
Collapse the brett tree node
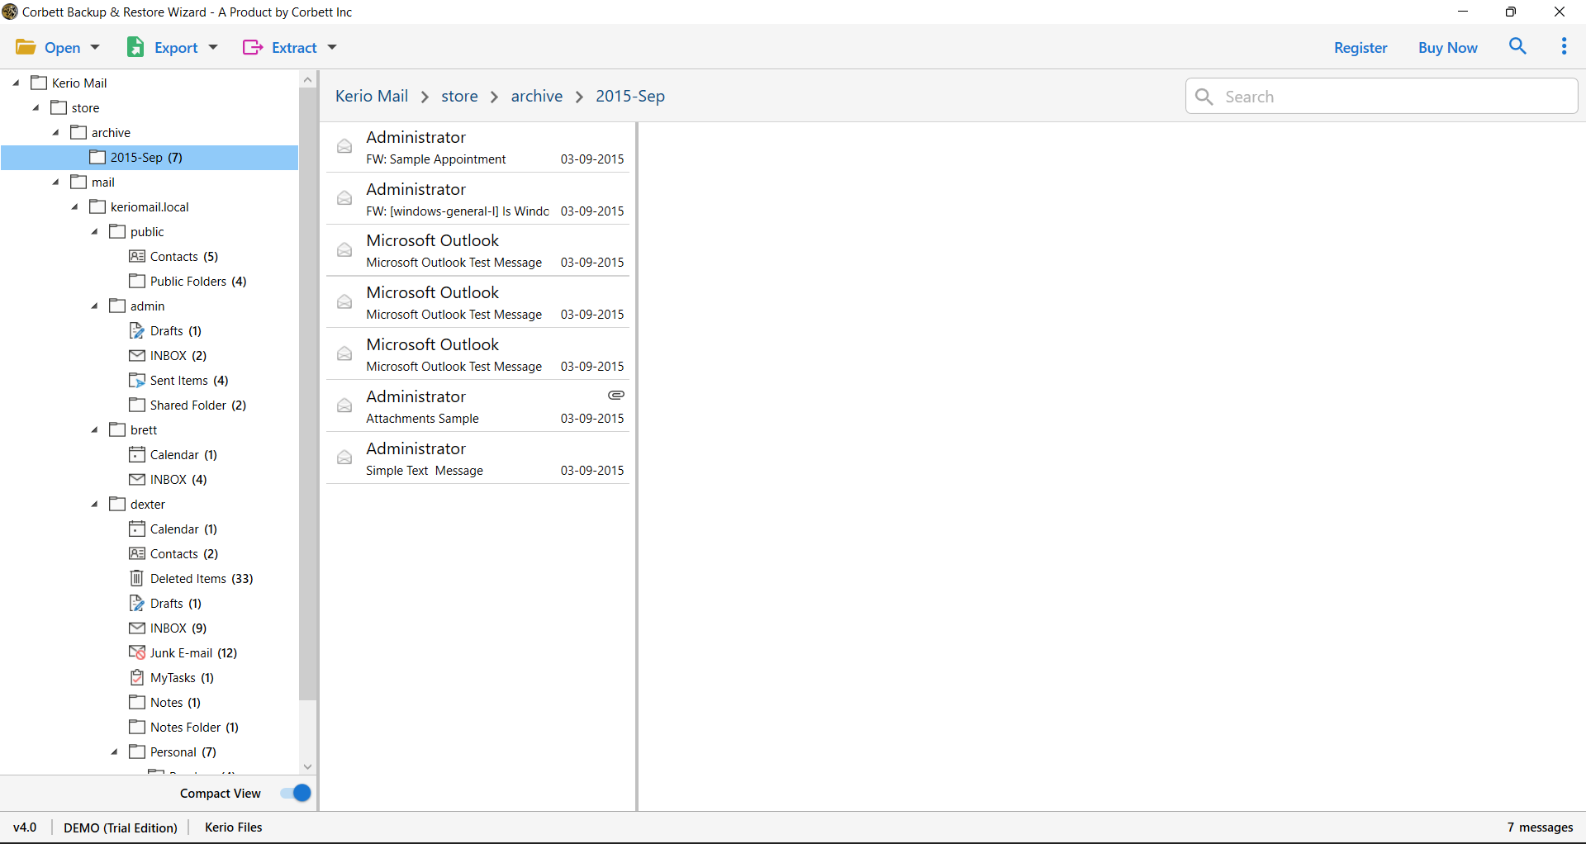pyautogui.click(x=95, y=429)
